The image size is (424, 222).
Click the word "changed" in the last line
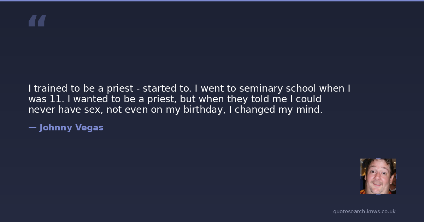point(255,110)
